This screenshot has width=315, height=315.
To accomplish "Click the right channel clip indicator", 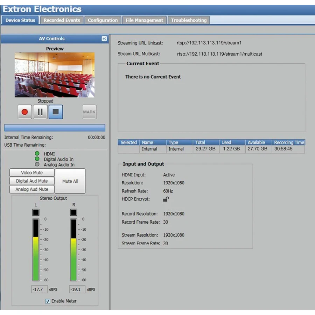I will pyautogui.click(x=74, y=212).
